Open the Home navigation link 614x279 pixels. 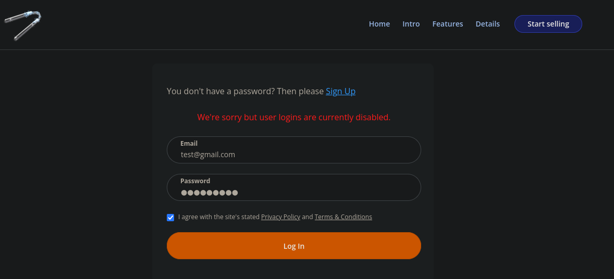coord(379,24)
